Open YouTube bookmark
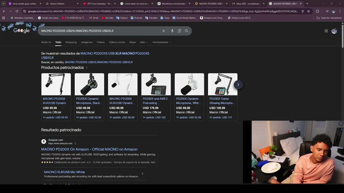Screen dimensions: 344x193 [x=107, y=18]
